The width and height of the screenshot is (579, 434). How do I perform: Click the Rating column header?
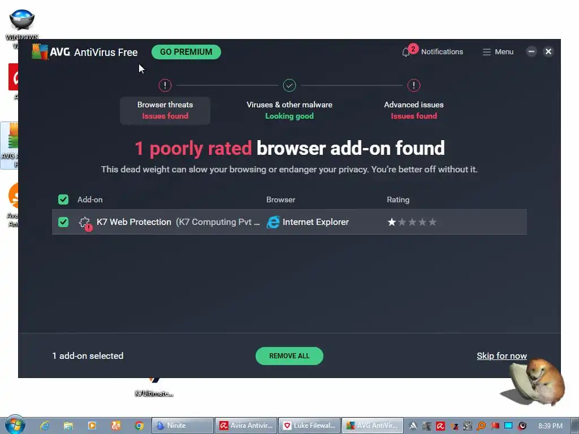[x=398, y=199]
